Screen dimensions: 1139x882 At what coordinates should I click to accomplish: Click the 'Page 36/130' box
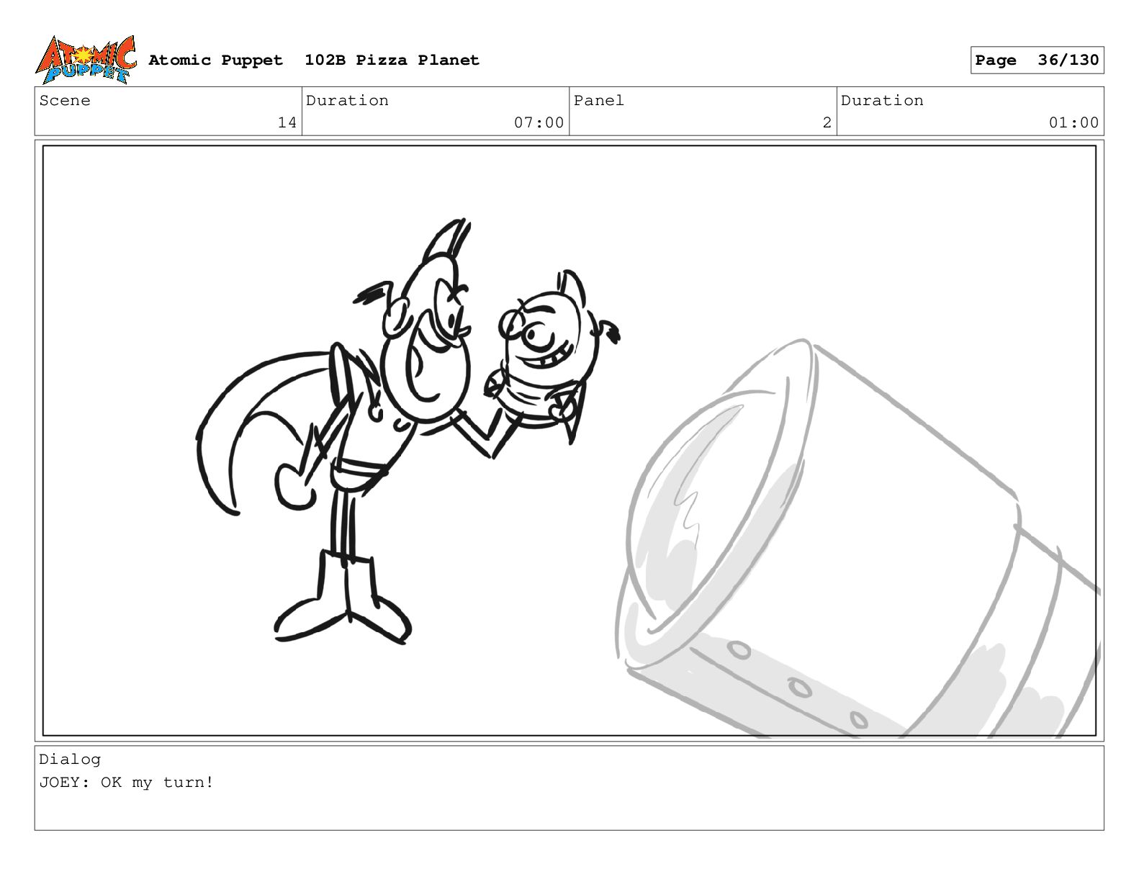pyautogui.click(x=1037, y=60)
